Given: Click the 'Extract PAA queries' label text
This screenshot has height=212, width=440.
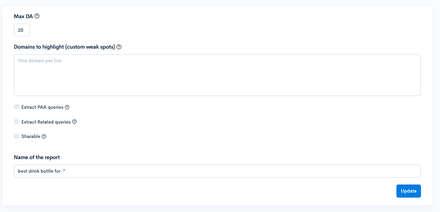Looking at the screenshot, I should coord(42,107).
